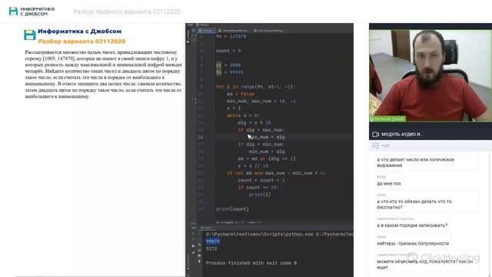Click the for i in range line
The width and height of the screenshot is (492, 277).
click(x=255, y=87)
